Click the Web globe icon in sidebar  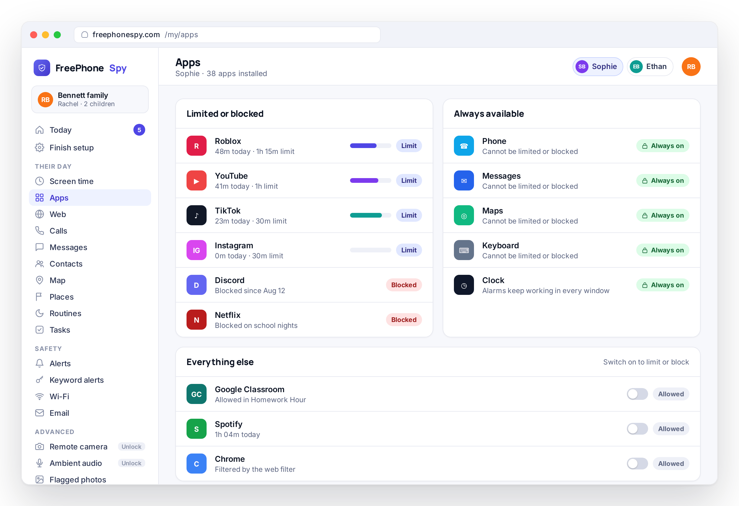click(x=40, y=214)
